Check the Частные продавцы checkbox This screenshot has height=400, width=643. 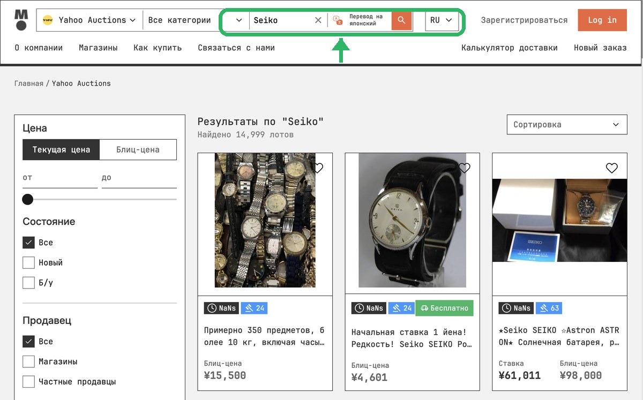coord(28,382)
